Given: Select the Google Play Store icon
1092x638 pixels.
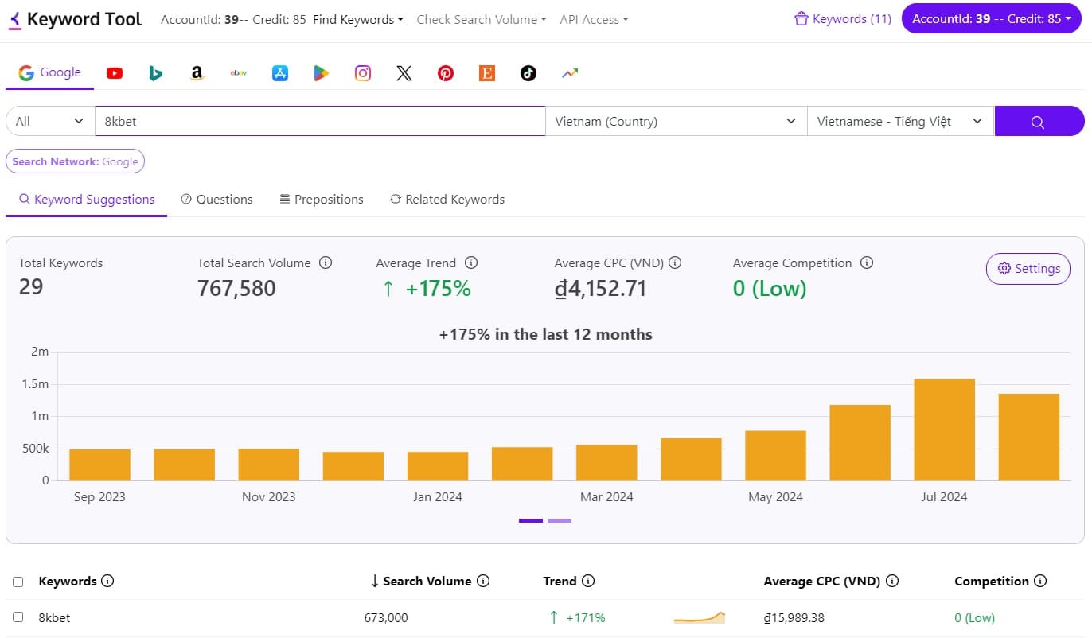Looking at the screenshot, I should click(x=321, y=73).
